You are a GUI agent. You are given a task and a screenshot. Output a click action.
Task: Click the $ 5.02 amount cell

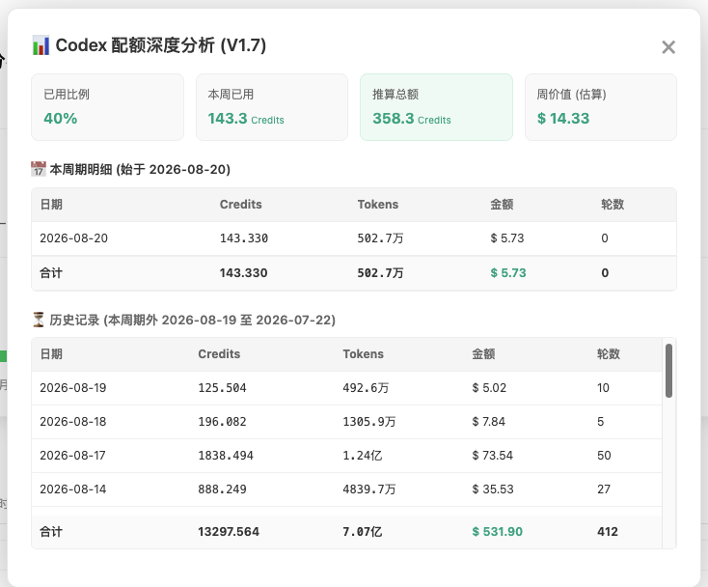489,388
